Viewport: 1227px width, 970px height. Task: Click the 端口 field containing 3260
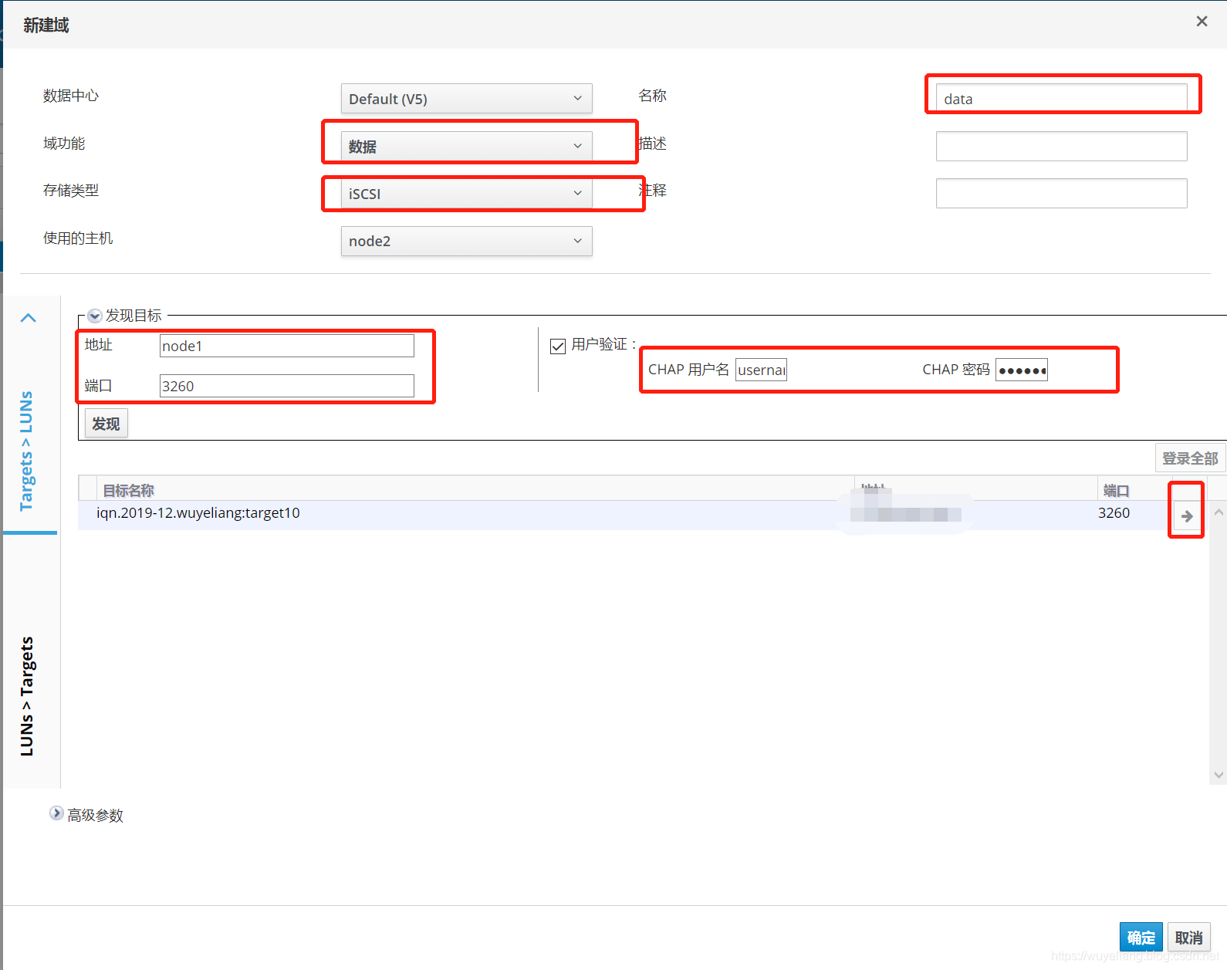[286, 386]
